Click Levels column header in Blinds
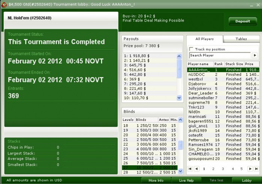This screenshot has height=184, width=262. pos(128,120)
